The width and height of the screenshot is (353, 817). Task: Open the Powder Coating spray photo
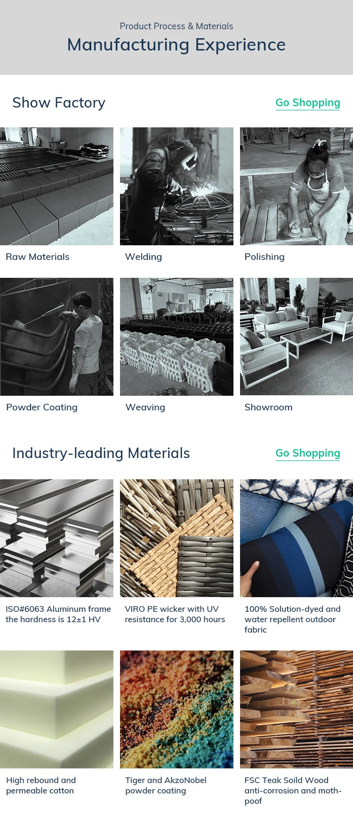pyautogui.click(x=56, y=337)
